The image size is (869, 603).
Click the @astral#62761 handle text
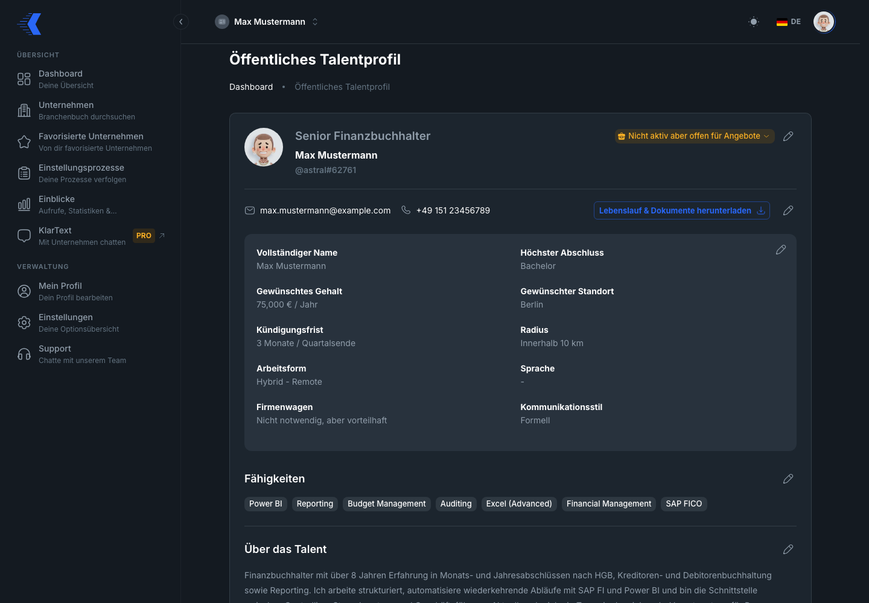point(326,170)
